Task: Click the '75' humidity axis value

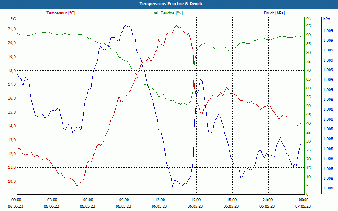Action: point(308,61)
